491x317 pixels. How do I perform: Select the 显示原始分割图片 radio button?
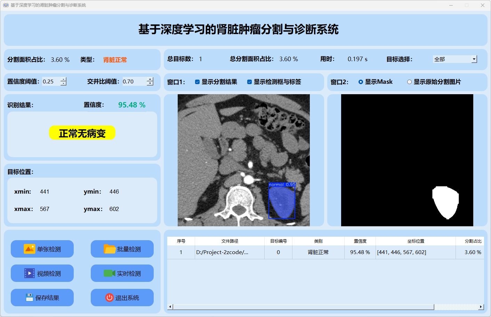(x=409, y=82)
